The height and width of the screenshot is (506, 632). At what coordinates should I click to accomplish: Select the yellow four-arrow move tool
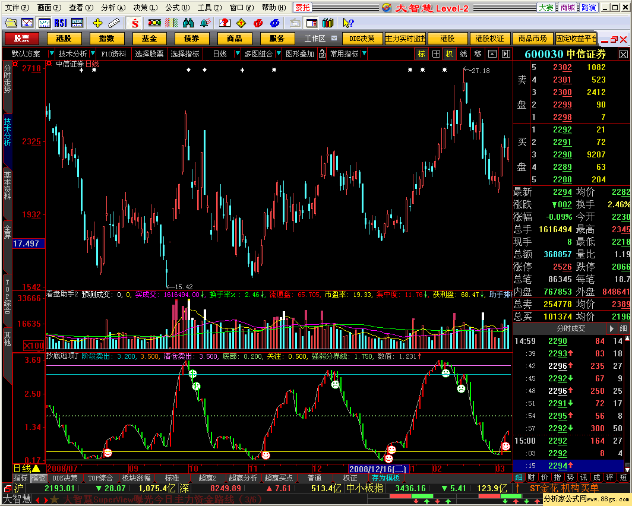pyautogui.click(x=97, y=23)
